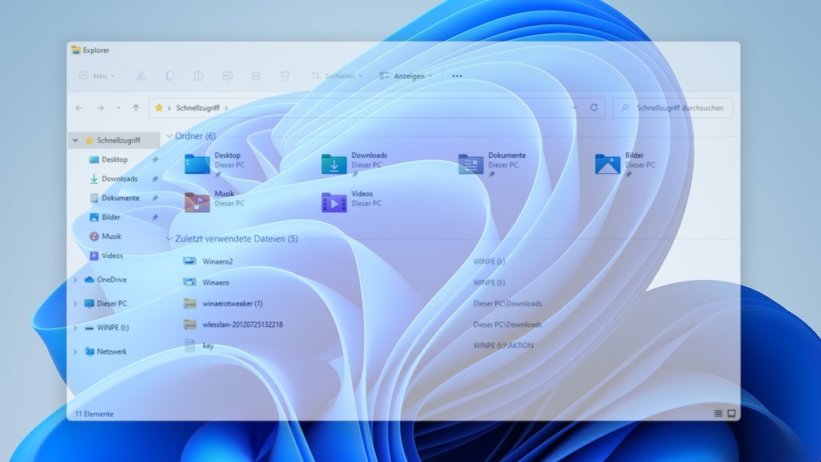
Task: Select the Desktop folder icon in Ordner
Action: click(x=198, y=164)
